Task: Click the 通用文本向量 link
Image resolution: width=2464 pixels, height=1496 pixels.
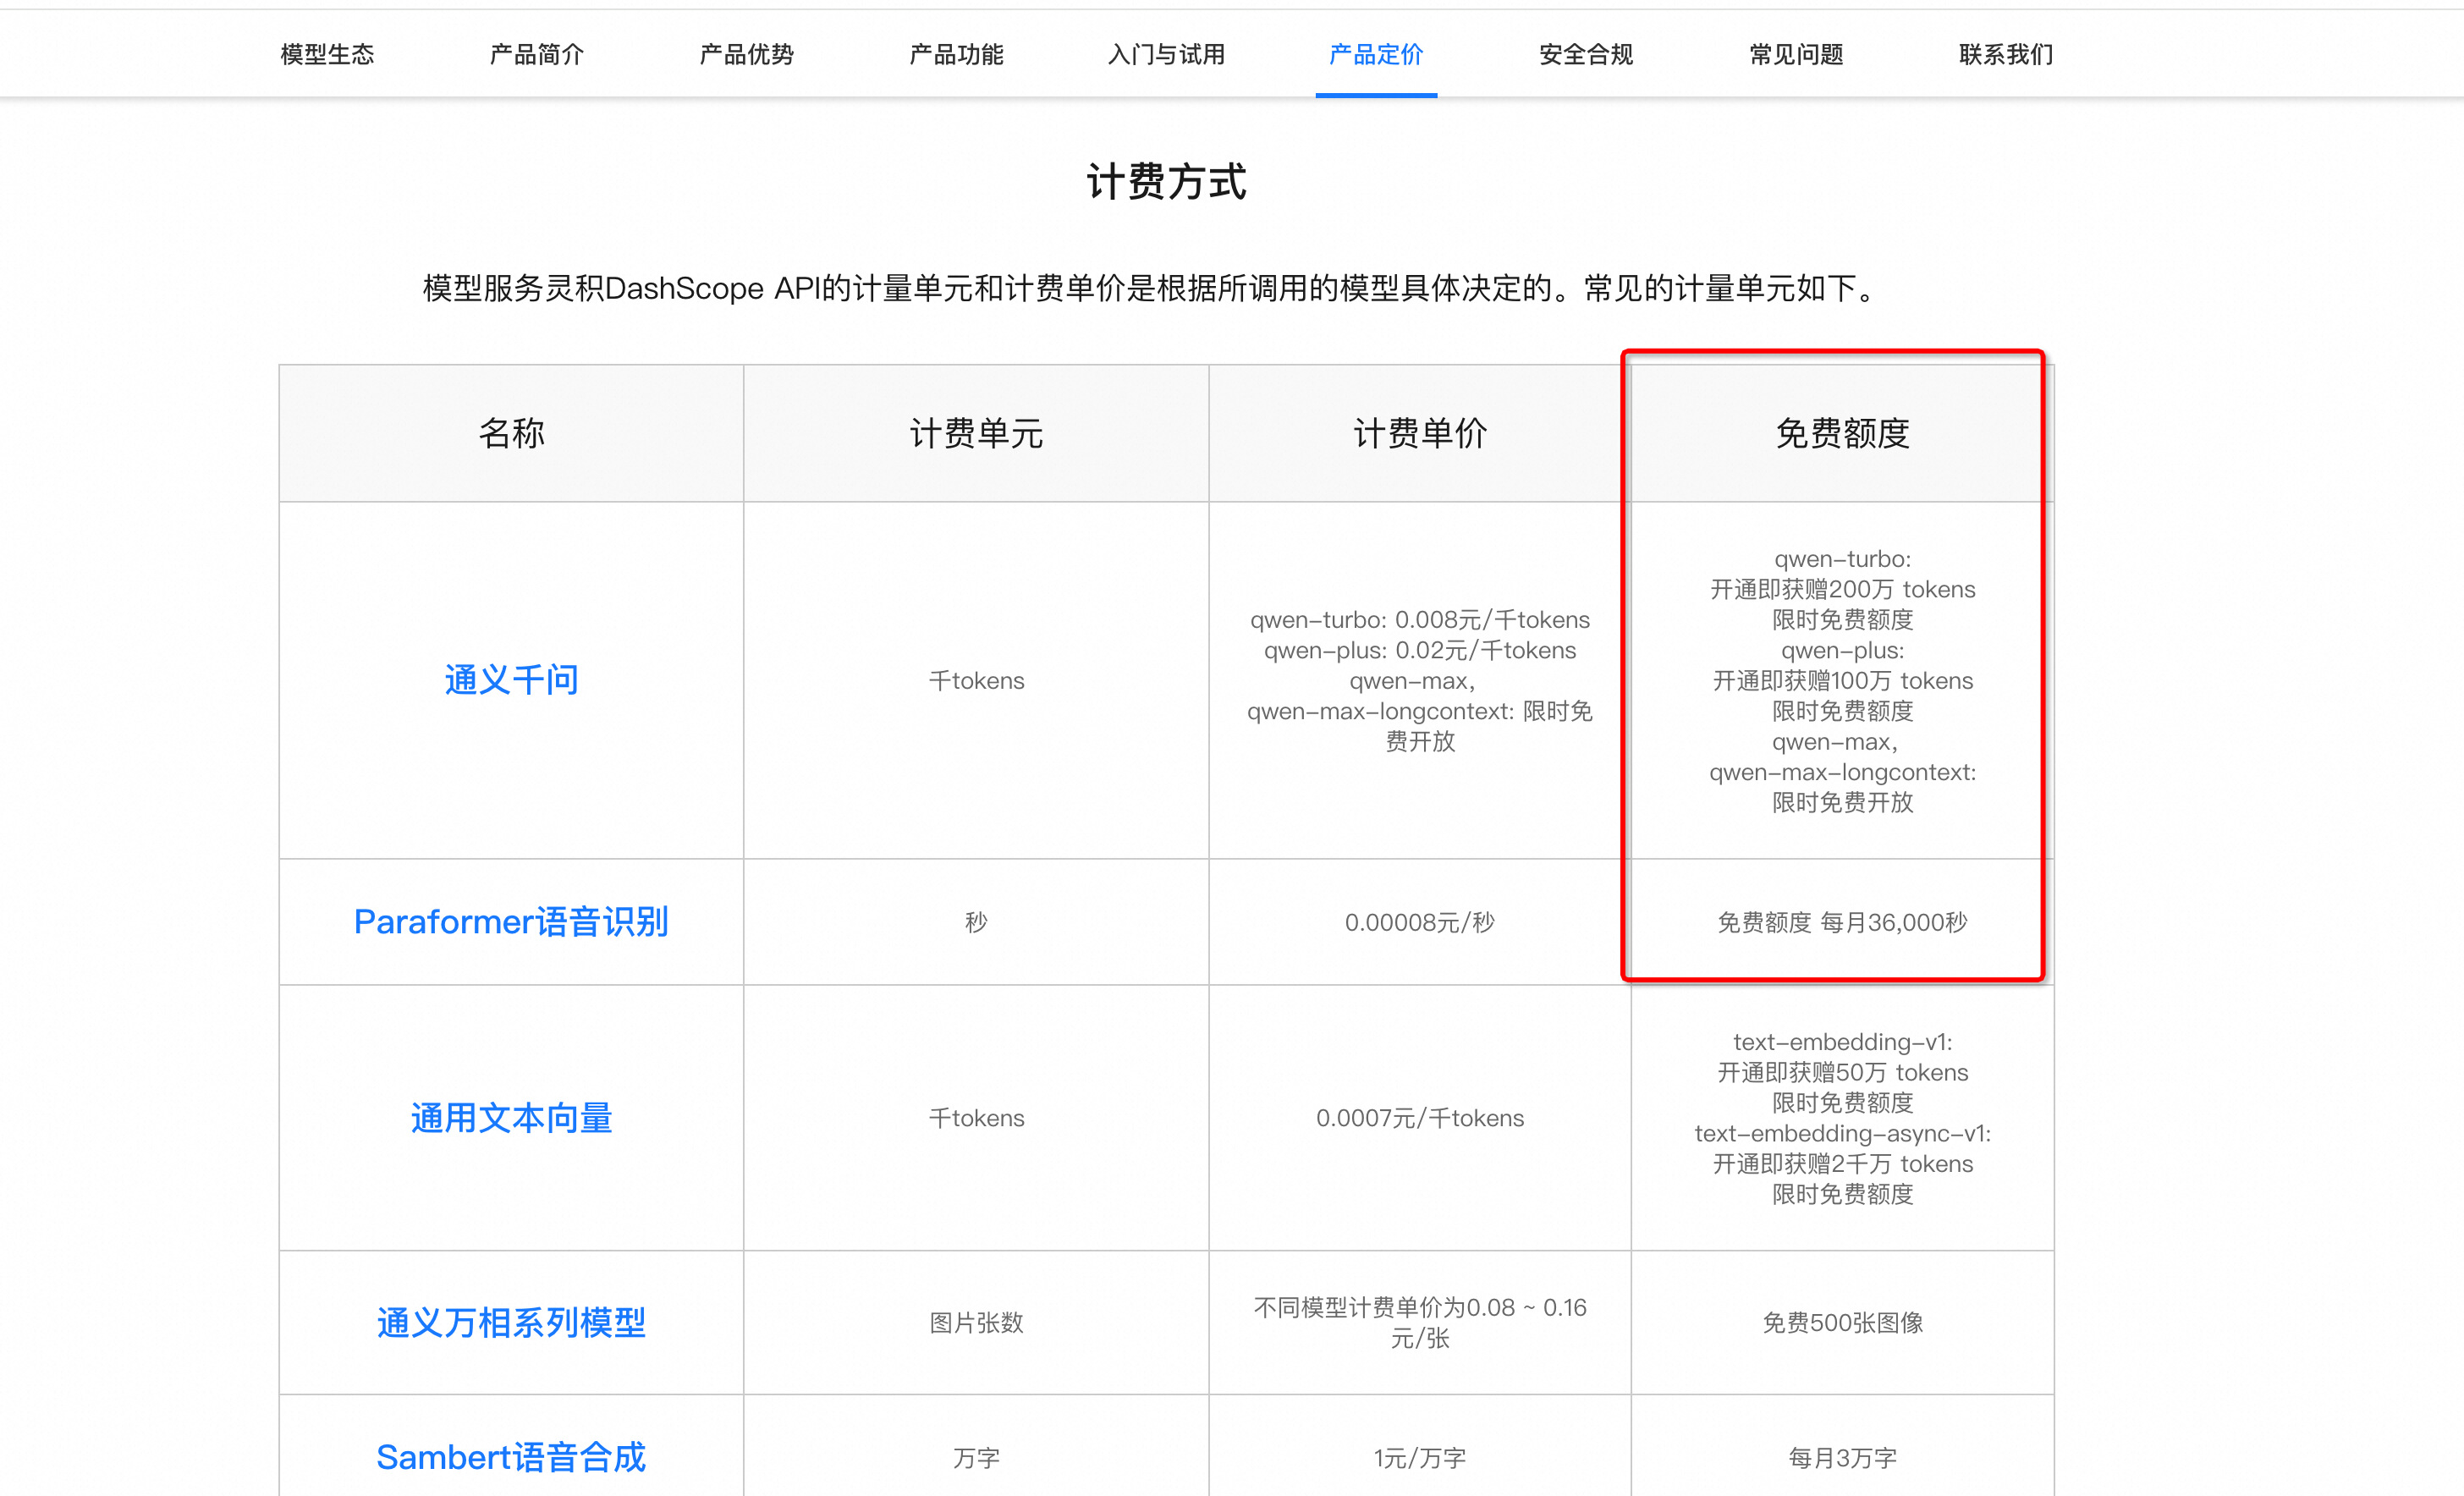Action: coord(511,1117)
